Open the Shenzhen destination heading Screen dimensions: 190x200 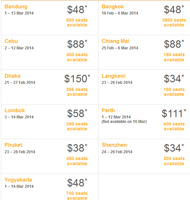pyautogui.click(x=114, y=145)
